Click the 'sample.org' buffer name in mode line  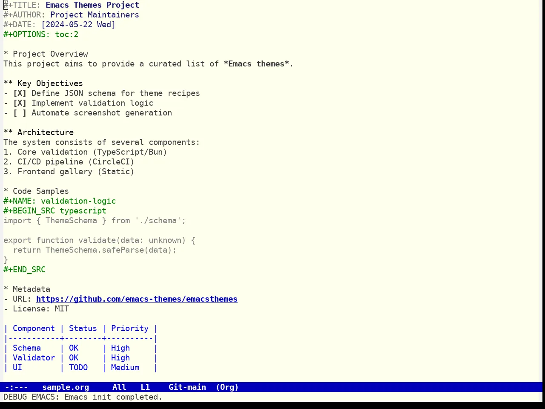[66, 387]
